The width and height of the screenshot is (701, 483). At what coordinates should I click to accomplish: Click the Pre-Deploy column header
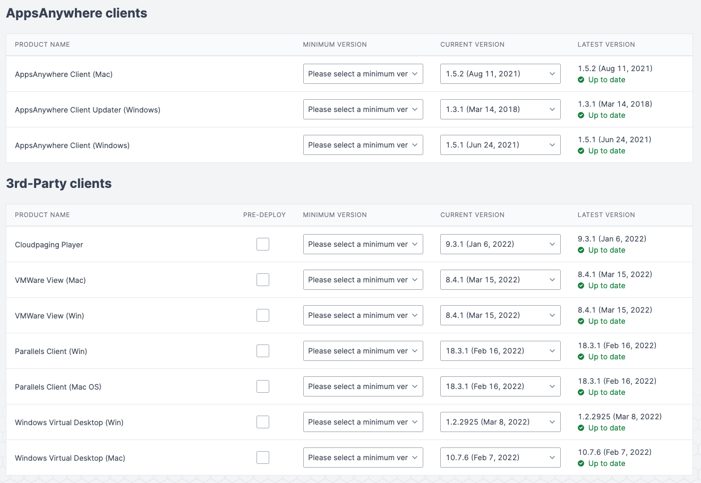tap(264, 215)
